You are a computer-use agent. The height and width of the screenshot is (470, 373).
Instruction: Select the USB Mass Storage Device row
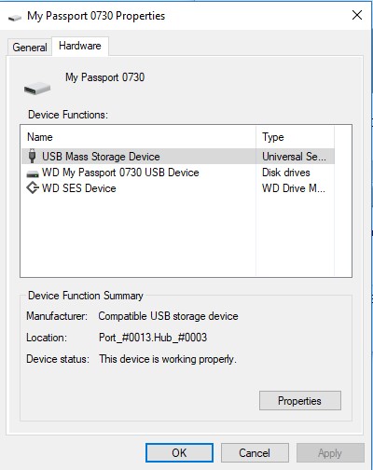tap(178, 157)
